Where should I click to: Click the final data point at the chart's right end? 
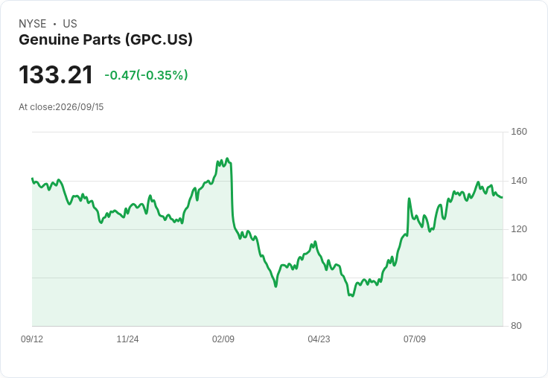coord(503,197)
